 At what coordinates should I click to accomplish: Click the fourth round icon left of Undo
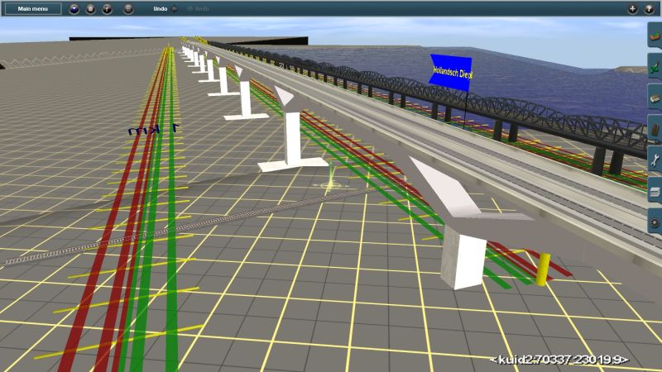(x=128, y=9)
